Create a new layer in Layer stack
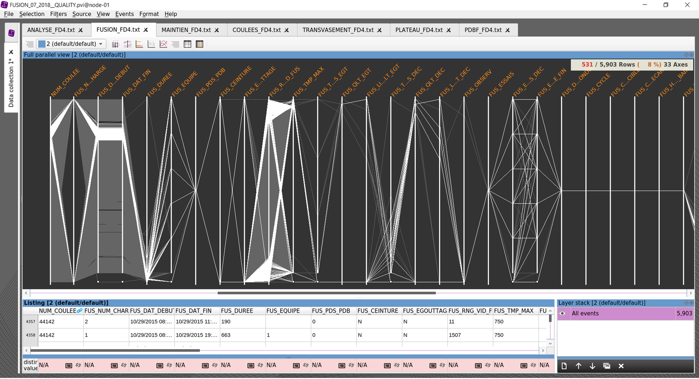The height and width of the screenshot is (379, 699). [x=564, y=366]
